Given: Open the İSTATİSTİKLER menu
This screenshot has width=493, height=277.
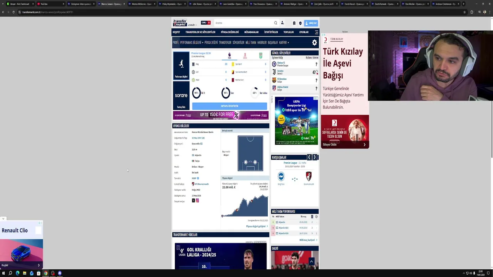Looking at the screenshot, I should (271, 32).
